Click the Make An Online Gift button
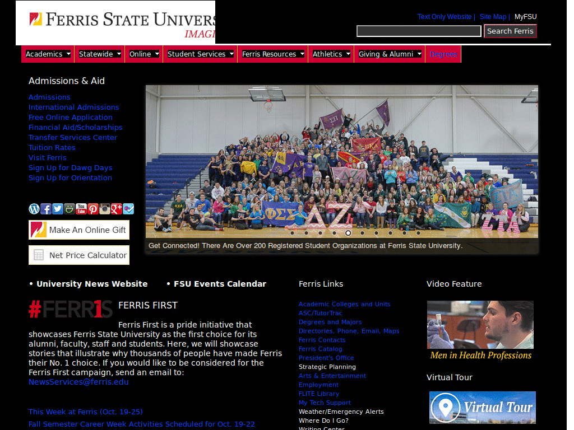The height and width of the screenshot is (430, 574). tap(79, 230)
